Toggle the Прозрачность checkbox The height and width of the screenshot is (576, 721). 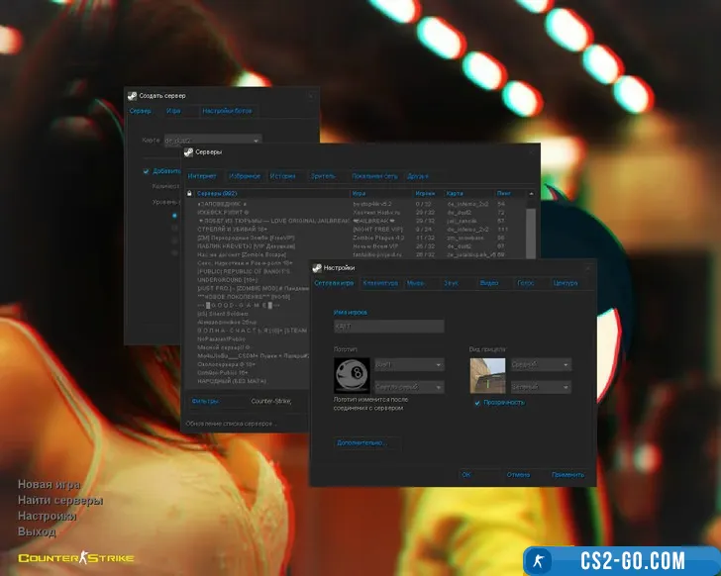click(477, 403)
